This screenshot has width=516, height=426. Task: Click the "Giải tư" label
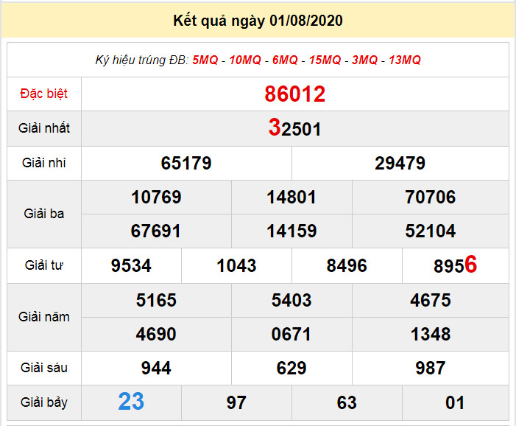(43, 265)
